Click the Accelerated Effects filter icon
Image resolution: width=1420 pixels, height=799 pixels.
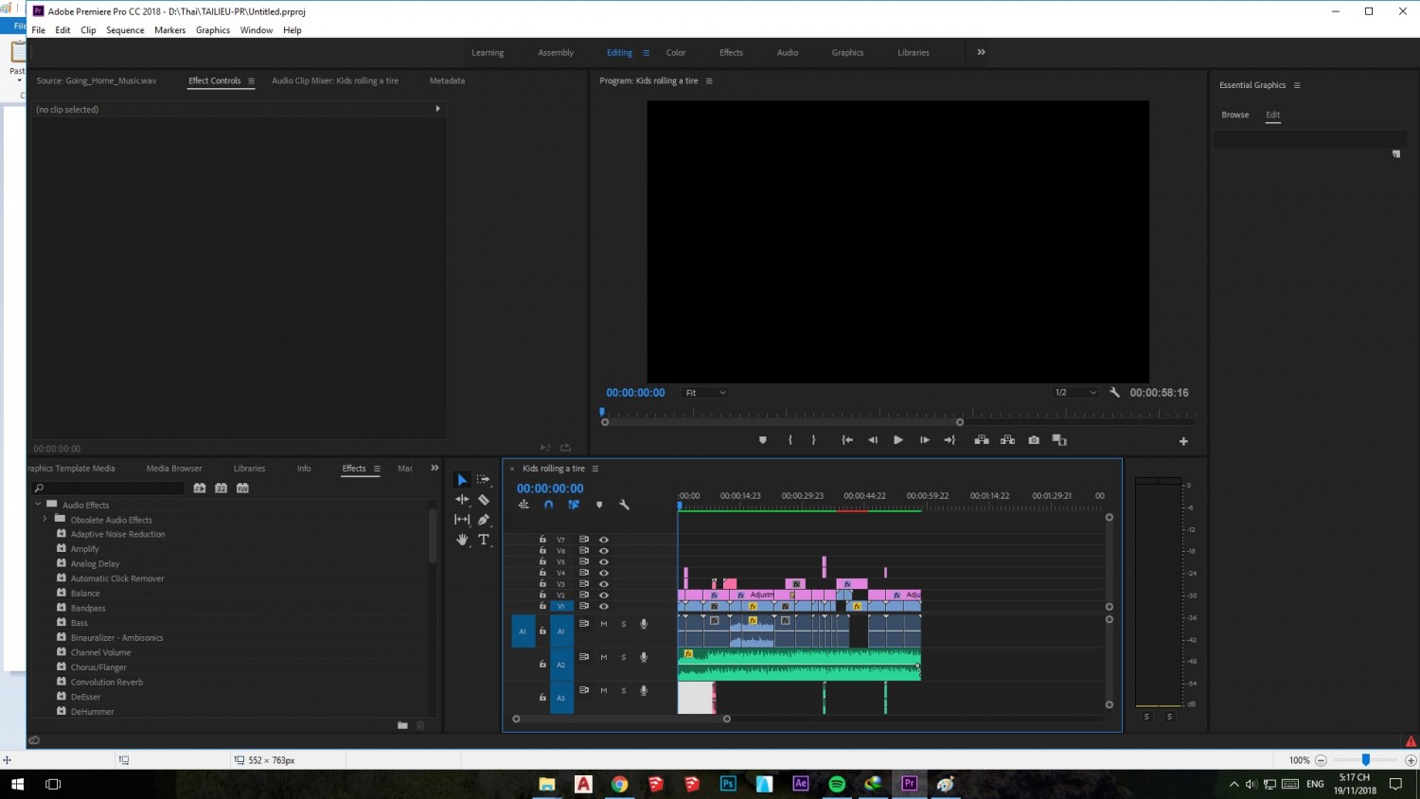point(200,488)
